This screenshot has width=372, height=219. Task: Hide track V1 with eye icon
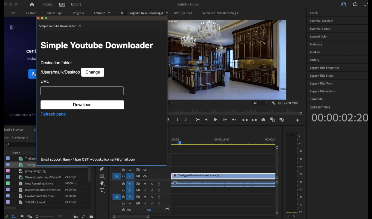(x=145, y=176)
